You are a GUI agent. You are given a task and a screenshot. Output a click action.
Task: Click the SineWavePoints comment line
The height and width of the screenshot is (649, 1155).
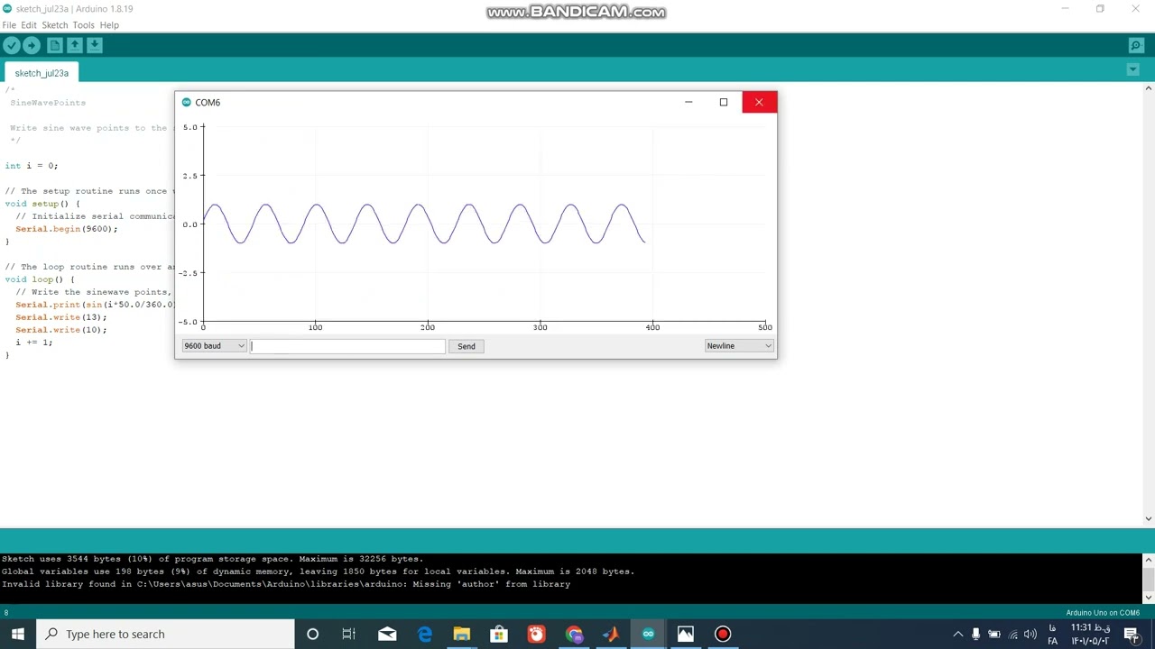[x=48, y=103]
